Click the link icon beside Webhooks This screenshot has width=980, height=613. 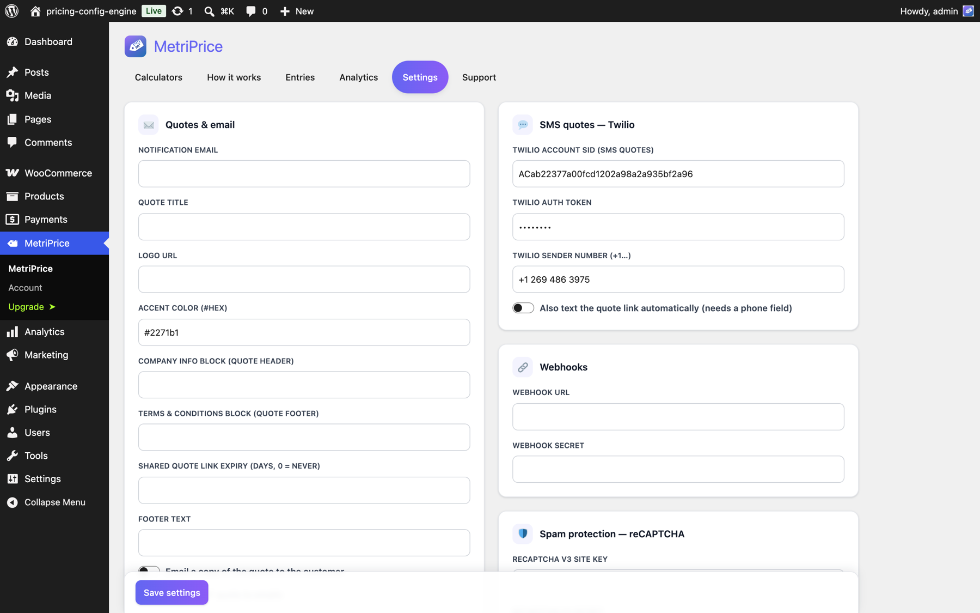tap(523, 367)
